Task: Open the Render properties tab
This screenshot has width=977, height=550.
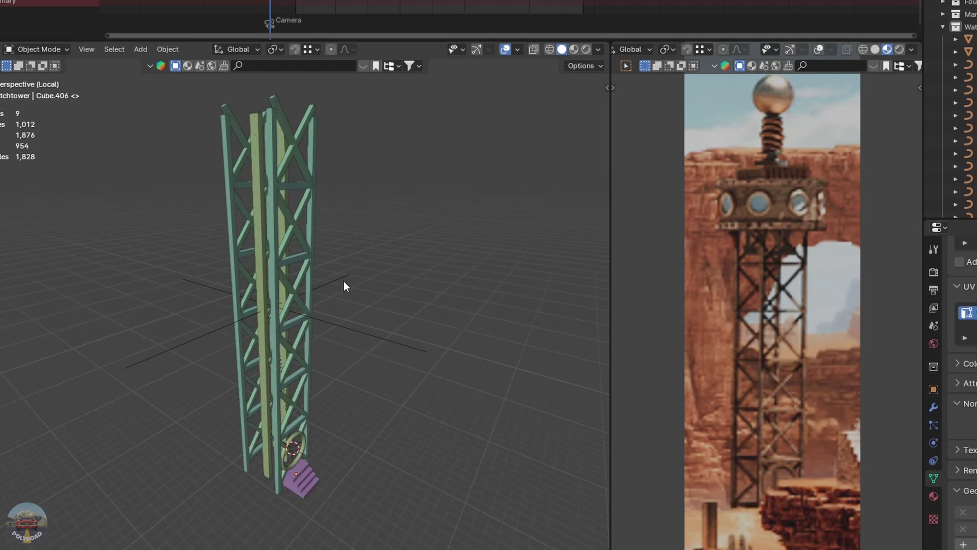Action: point(933,272)
